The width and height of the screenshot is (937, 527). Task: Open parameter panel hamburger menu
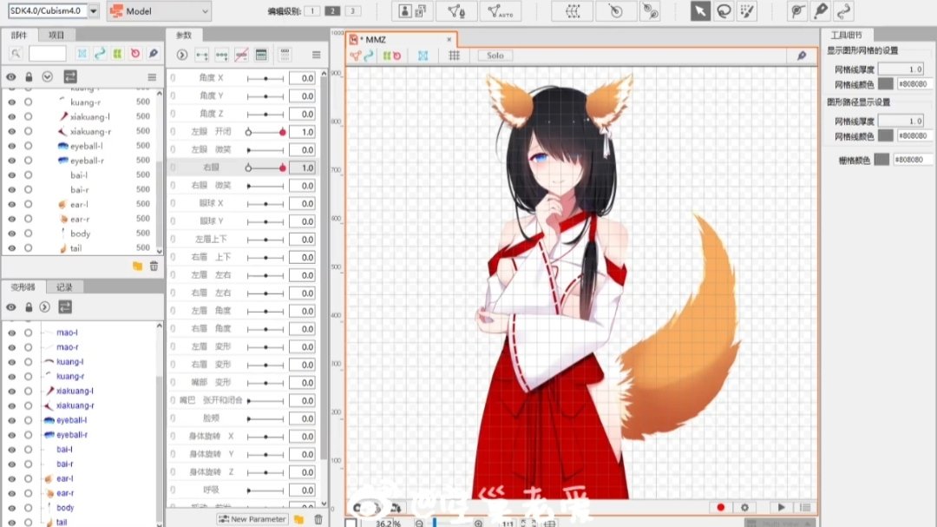pyautogui.click(x=316, y=55)
